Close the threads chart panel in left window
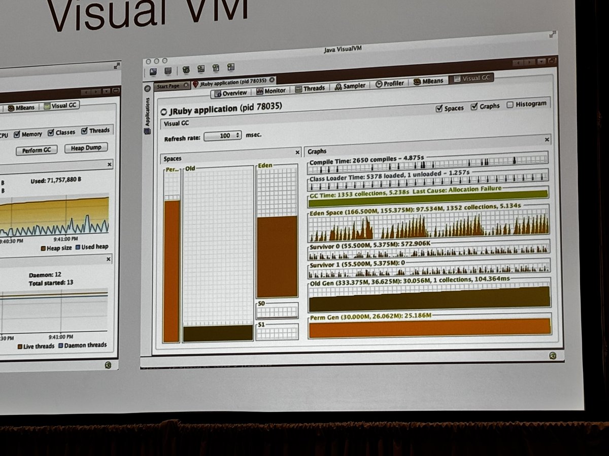The image size is (609, 456). tap(108, 259)
